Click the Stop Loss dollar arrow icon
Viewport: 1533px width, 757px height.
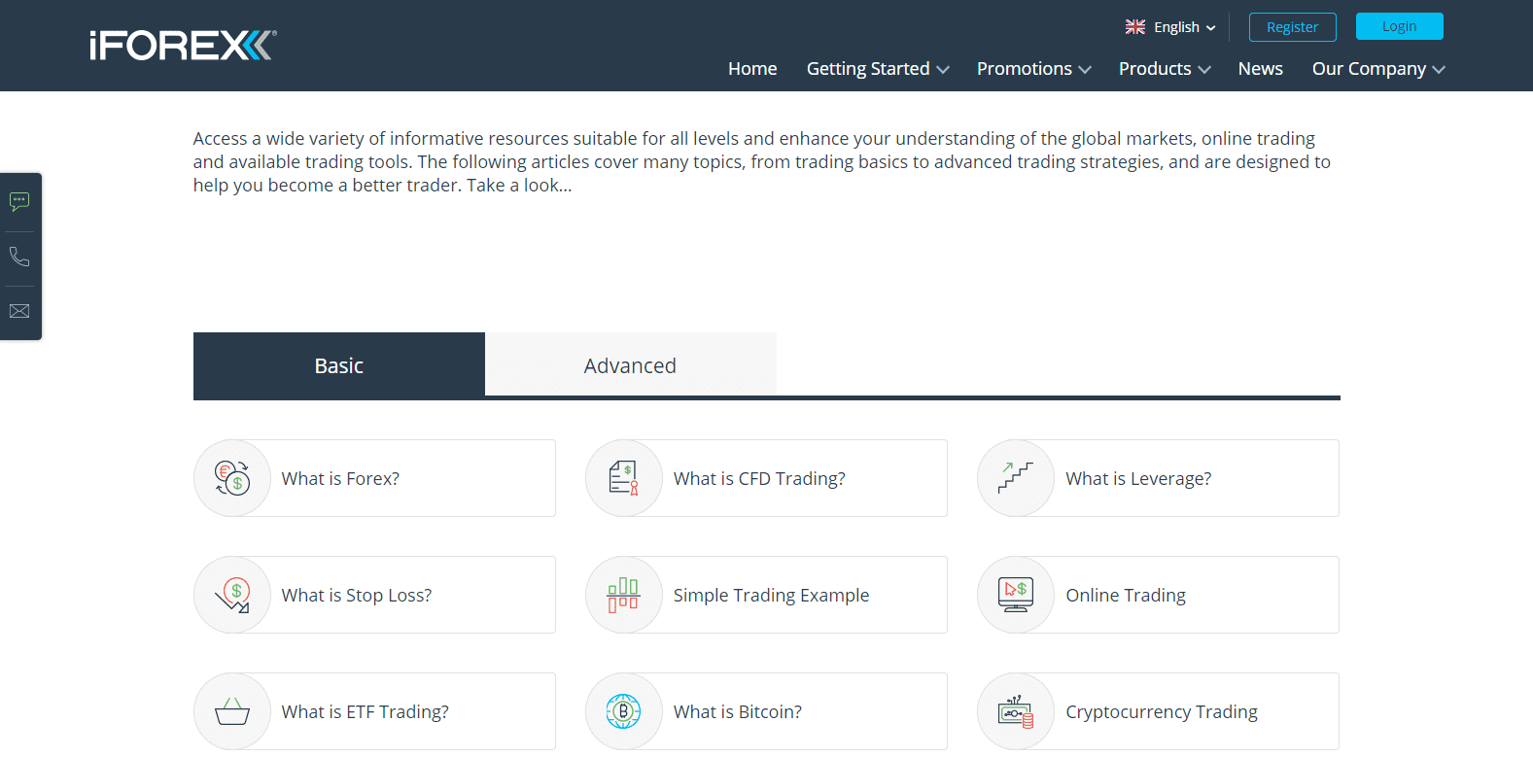coord(233,595)
